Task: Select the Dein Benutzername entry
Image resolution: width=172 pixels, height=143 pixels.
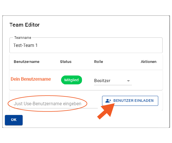Action: 31,79
